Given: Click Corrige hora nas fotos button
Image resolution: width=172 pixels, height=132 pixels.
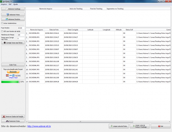Looking at the screenshot, I should pyautogui.click(x=13, y=43).
